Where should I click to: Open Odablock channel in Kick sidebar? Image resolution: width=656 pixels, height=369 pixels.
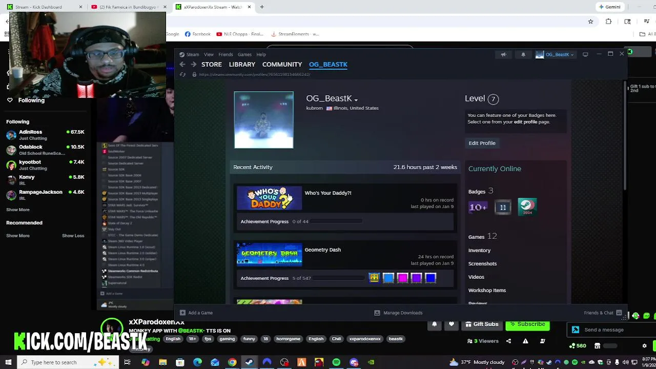coord(45,150)
